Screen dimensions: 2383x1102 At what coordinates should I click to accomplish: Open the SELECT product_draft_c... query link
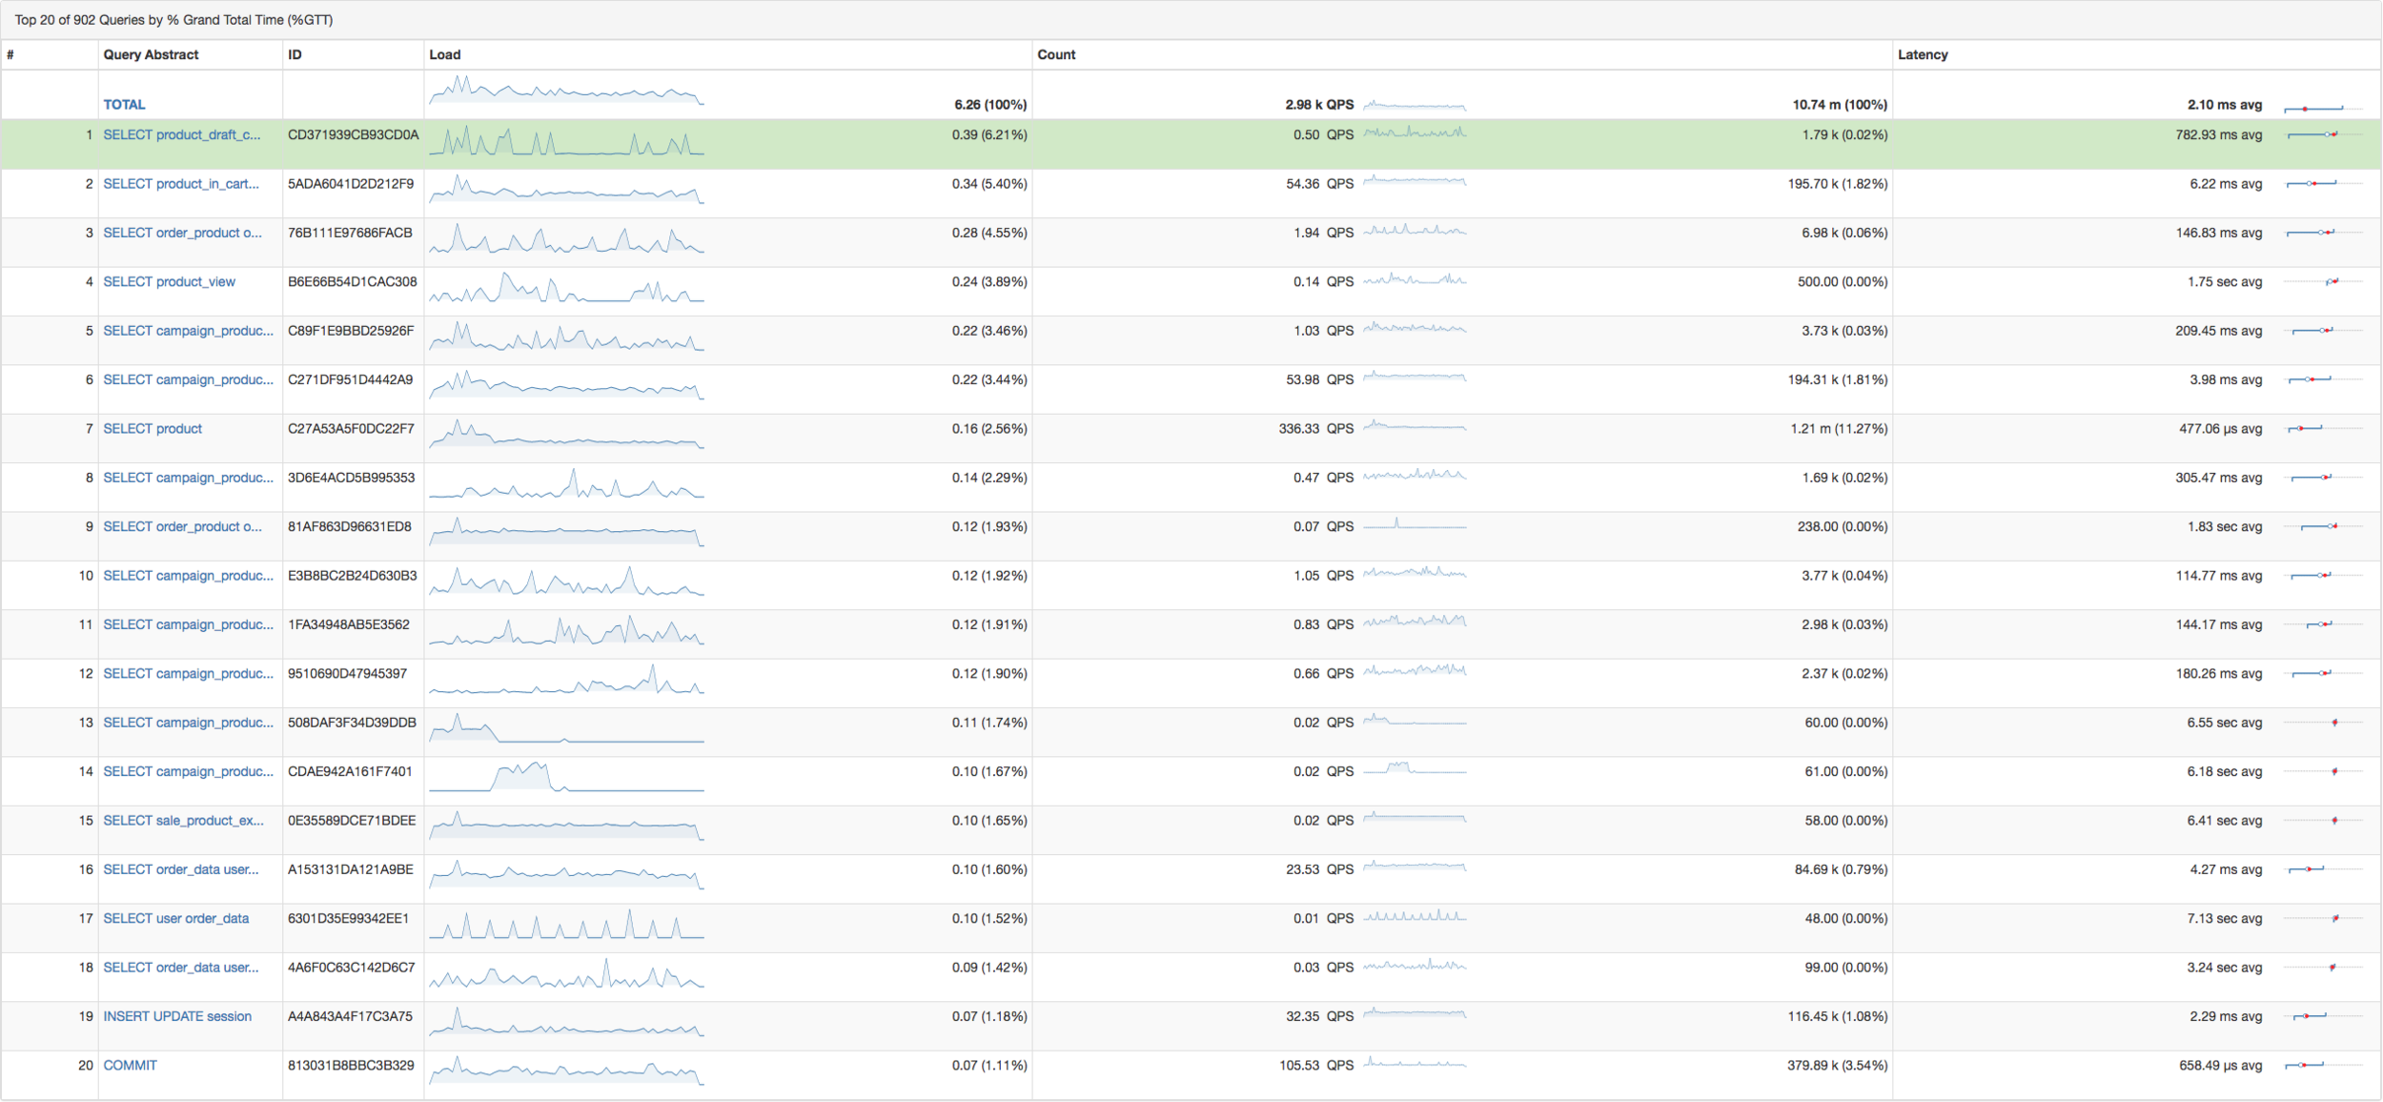pos(181,135)
